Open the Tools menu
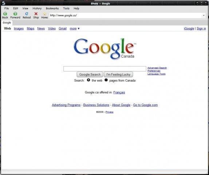The height and width of the screenshot is (175, 209). click(66, 8)
